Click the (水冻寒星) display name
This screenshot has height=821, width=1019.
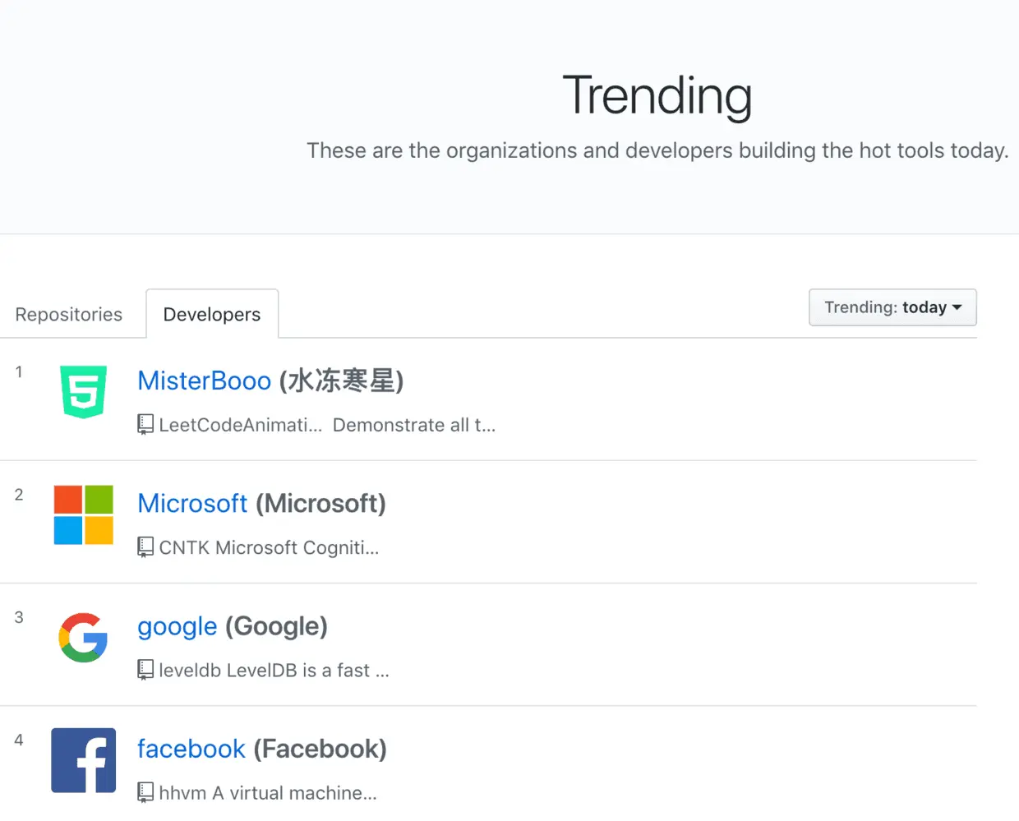(x=342, y=381)
